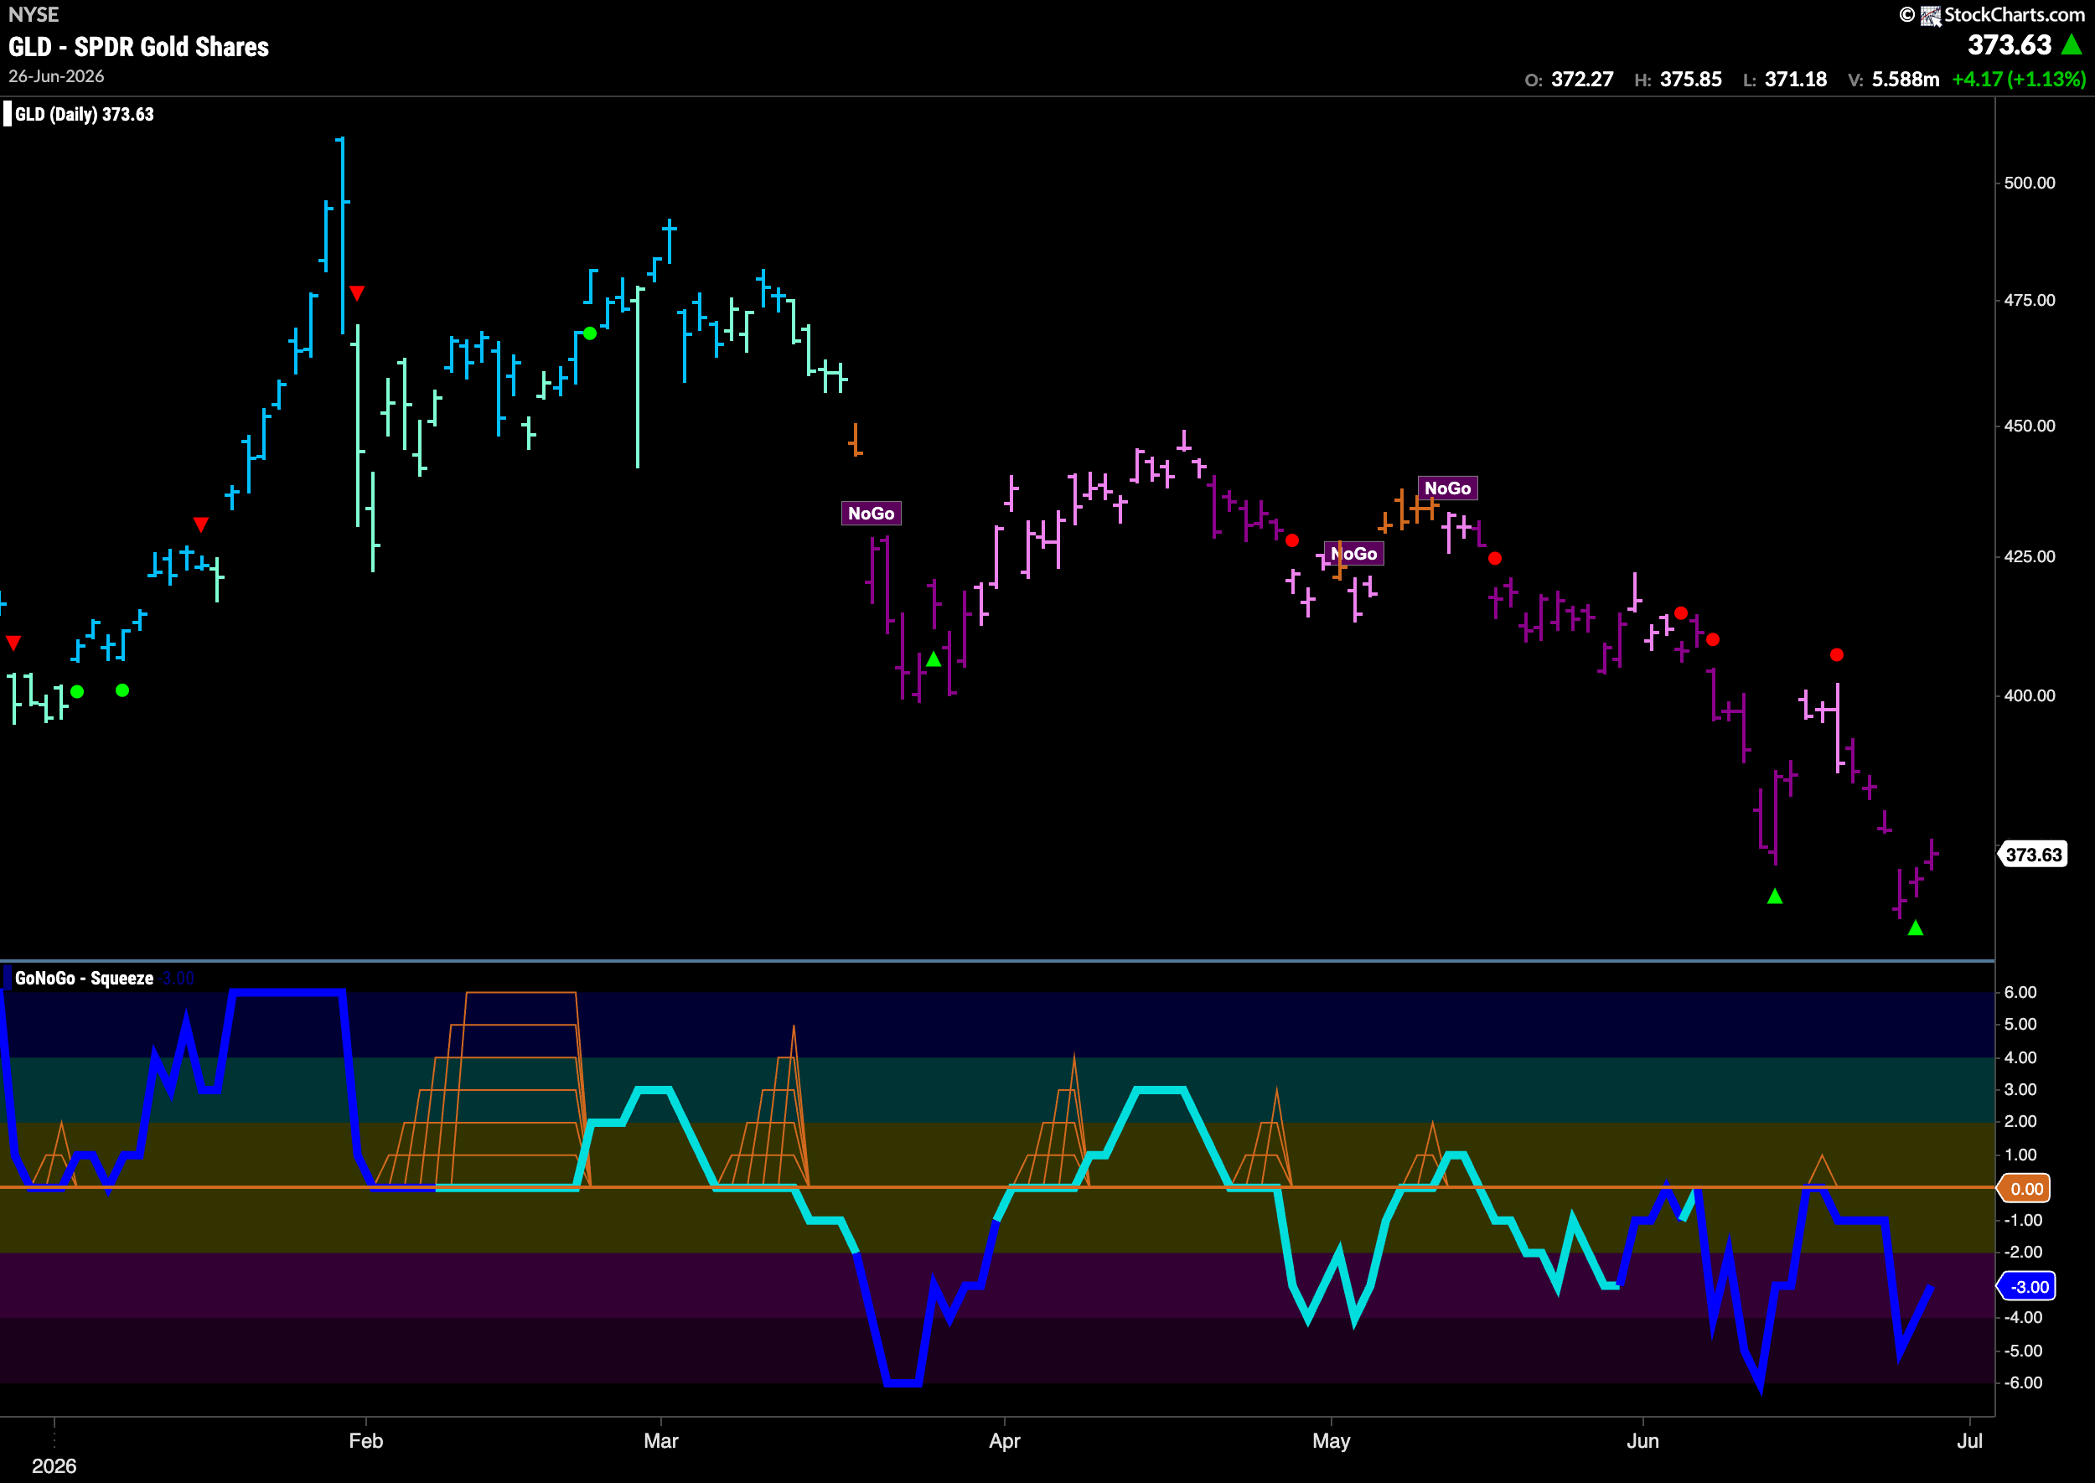This screenshot has height=1483, width=2095.
Task: Click the red down triangle at far-left chart edge
Action: click(x=13, y=643)
